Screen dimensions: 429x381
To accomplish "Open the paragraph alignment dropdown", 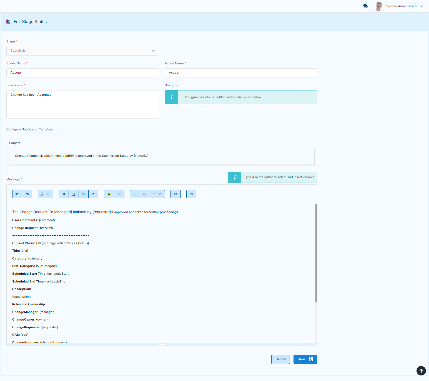I will (x=157, y=194).
